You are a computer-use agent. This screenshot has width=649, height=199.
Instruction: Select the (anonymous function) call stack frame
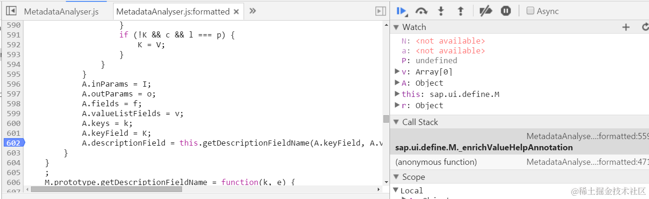519,162
